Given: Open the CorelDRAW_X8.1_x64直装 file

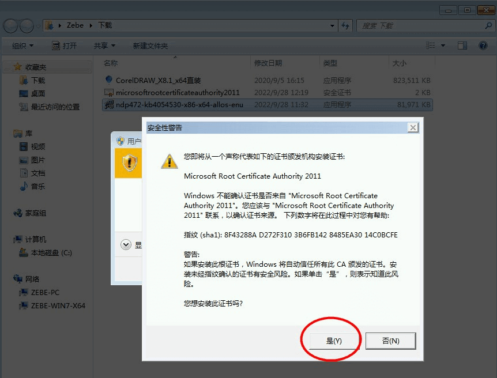Looking at the screenshot, I should [x=157, y=81].
